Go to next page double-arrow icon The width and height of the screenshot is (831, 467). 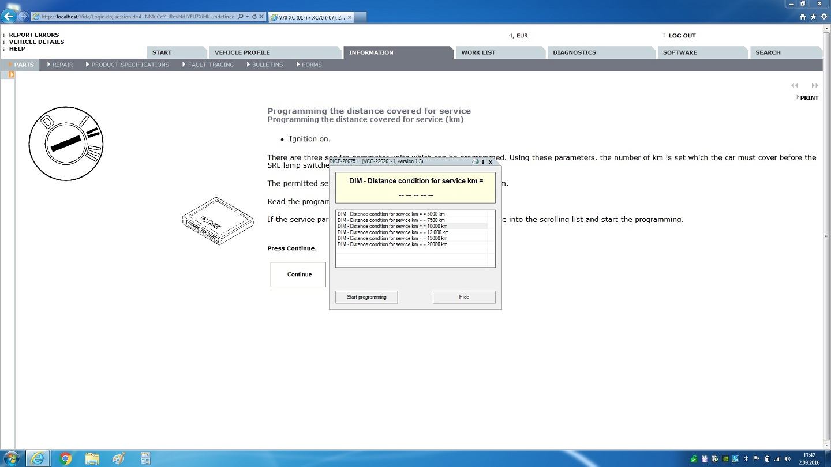814,85
